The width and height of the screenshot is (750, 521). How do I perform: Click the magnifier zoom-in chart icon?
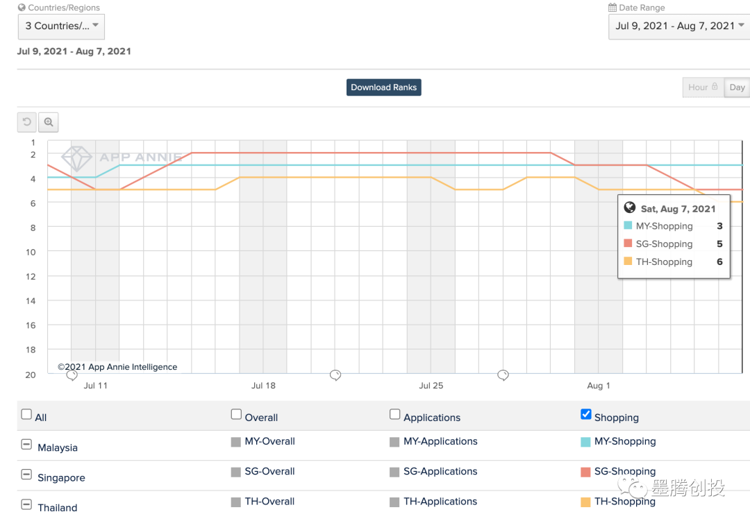49,122
